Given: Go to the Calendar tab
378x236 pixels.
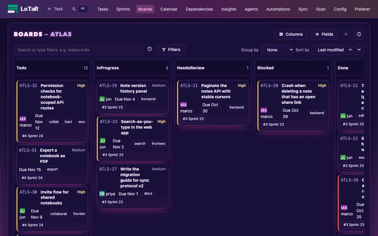Looking at the screenshot, I should pos(169,9).
